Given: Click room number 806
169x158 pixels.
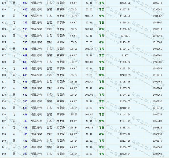Looking at the screenshot, I should coord(25,9).
